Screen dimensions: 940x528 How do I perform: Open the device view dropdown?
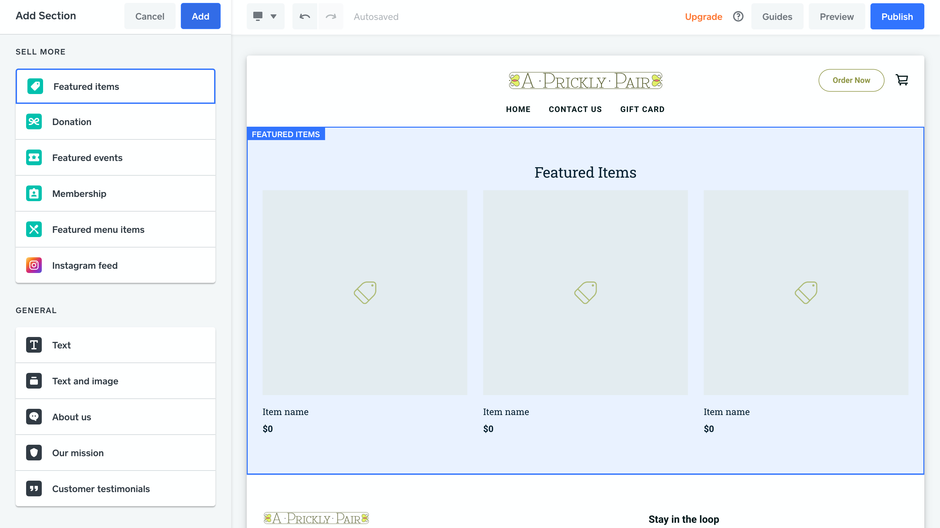265,16
